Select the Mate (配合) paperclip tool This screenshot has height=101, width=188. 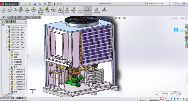pos(15,9)
